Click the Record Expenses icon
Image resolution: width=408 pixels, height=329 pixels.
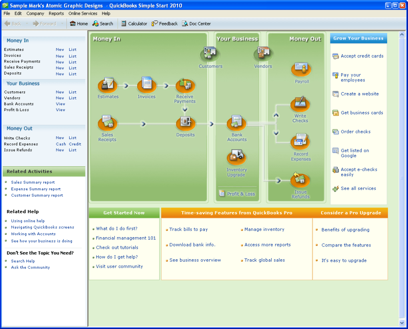coord(300,141)
